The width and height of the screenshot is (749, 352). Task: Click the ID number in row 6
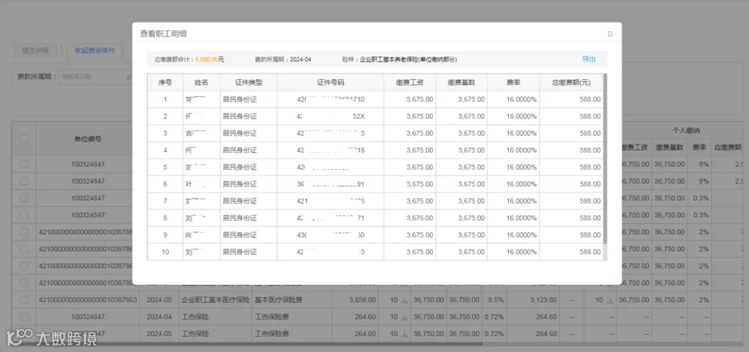331,184
